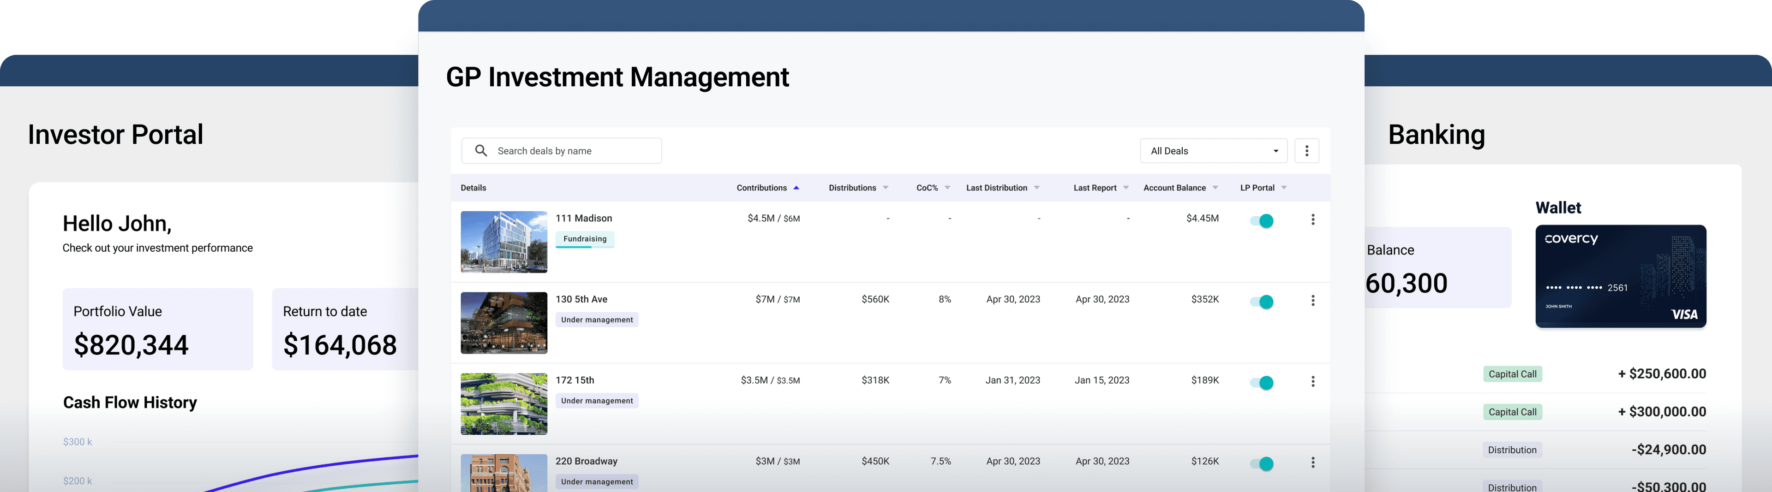Click the 172 15th property thumbnail
Viewport: 1772px width, 492px height.
503,403
